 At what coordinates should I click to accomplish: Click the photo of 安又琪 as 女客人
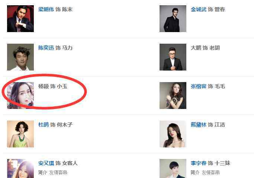tap(20, 168)
